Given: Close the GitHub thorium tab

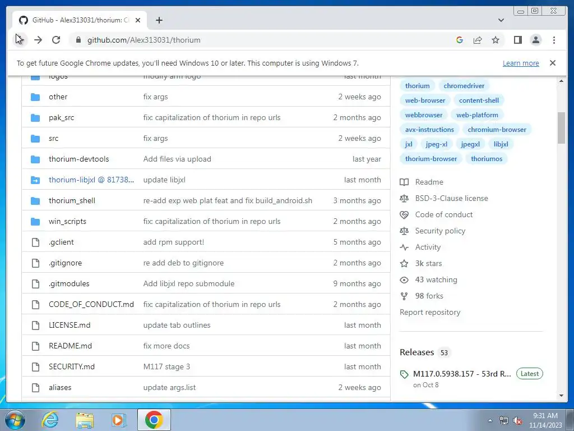Looking at the screenshot, I should pos(138,20).
